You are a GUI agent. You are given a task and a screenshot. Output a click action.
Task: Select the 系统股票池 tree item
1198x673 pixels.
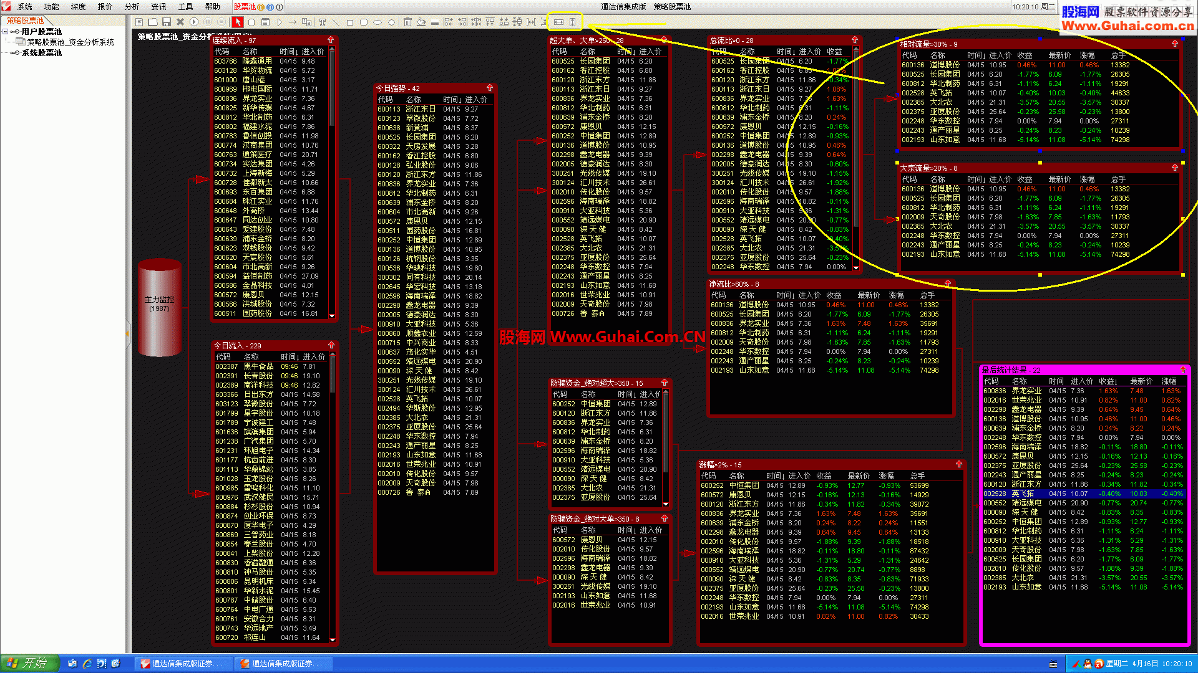pos(42,53)
